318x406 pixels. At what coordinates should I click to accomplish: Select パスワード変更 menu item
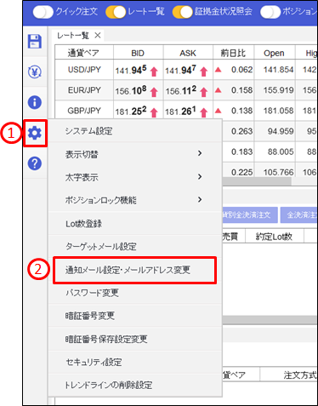click(x=135, y=293)
